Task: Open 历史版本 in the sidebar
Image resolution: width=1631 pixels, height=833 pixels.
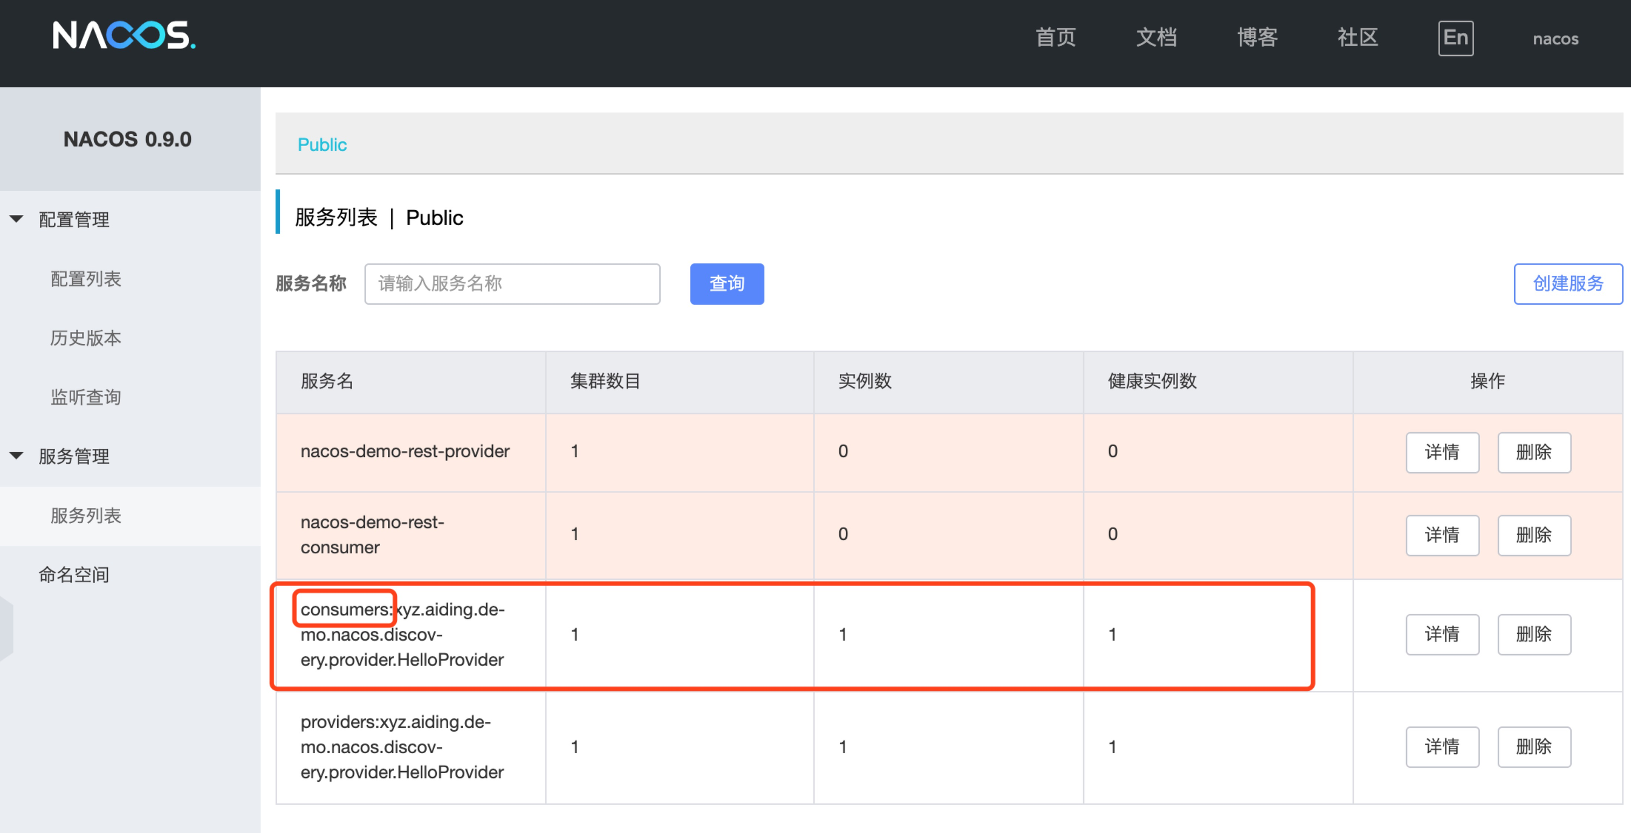Action: [85, 338]
